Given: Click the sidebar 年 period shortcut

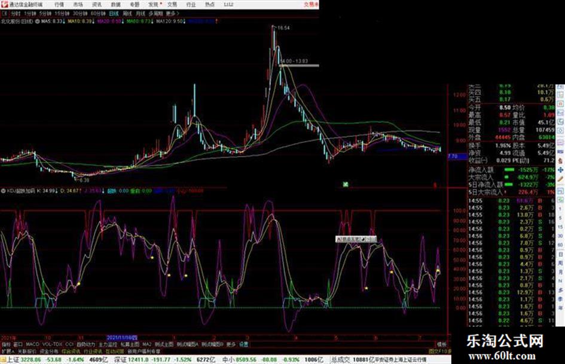Looking at the screenshot, I should point(560,307).
